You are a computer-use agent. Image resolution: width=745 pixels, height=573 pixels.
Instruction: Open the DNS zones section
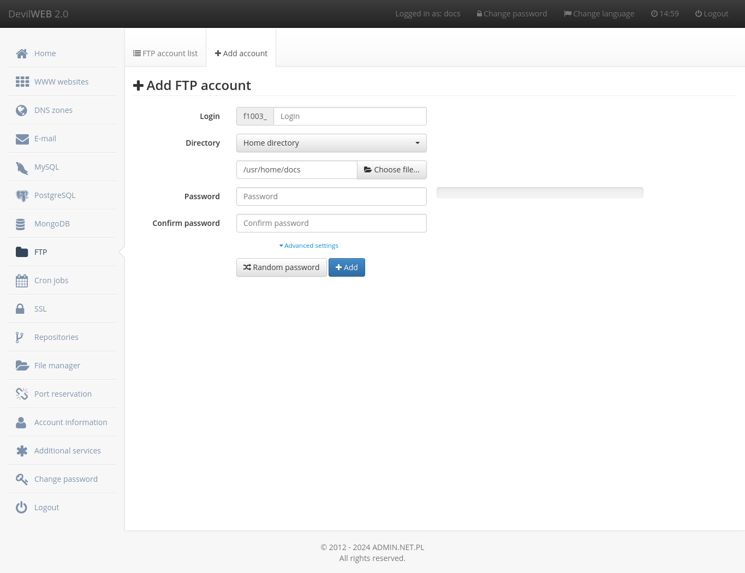53,110
